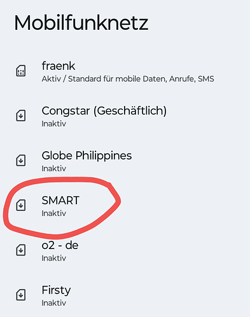This screenshot has height=317, width=250.
Task: Click the 'Inaktiv' status under SMART
Action: pos(54,213)
